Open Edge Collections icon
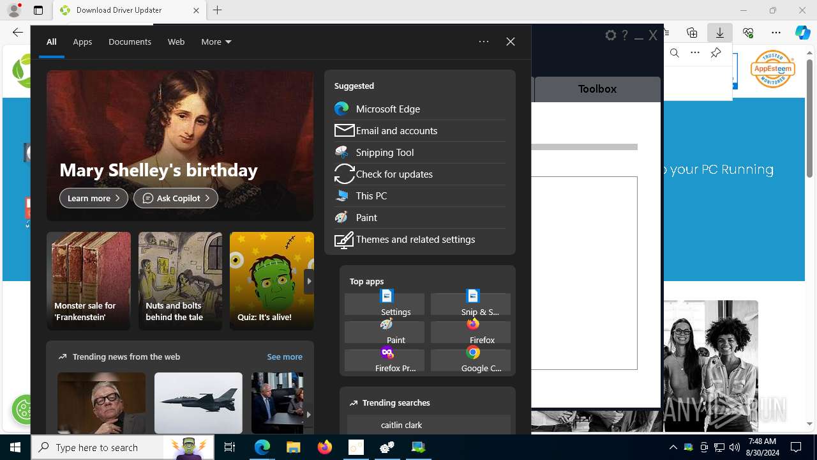This screenshot has height=460, width=817. [692, 33]
